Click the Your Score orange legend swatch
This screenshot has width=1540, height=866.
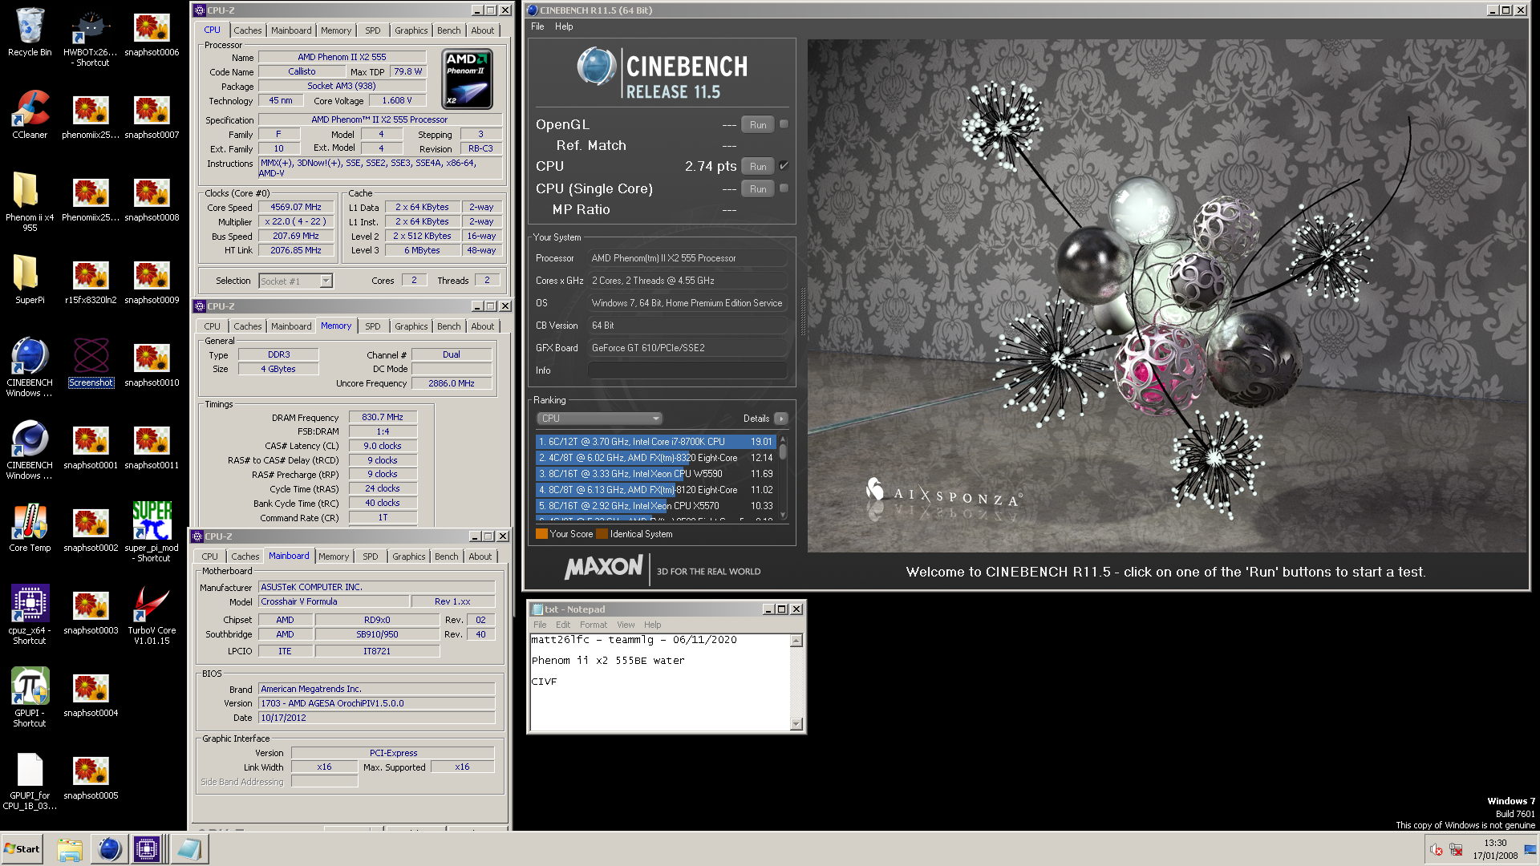point(541,534)
